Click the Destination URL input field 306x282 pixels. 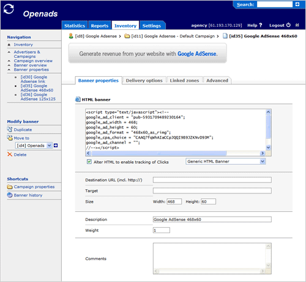(x=212, y=180)
